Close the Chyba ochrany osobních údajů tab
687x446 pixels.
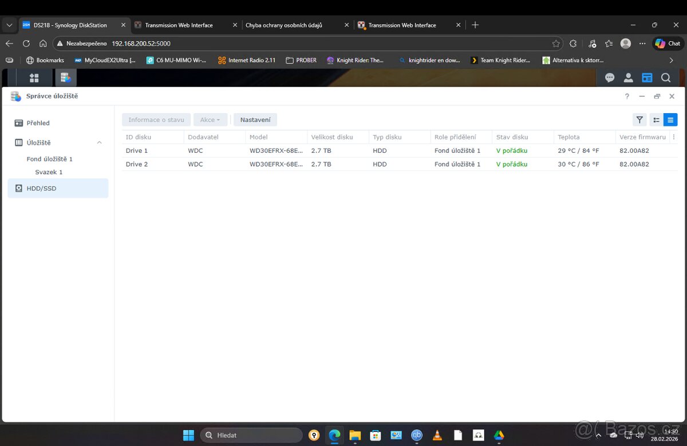346,25
